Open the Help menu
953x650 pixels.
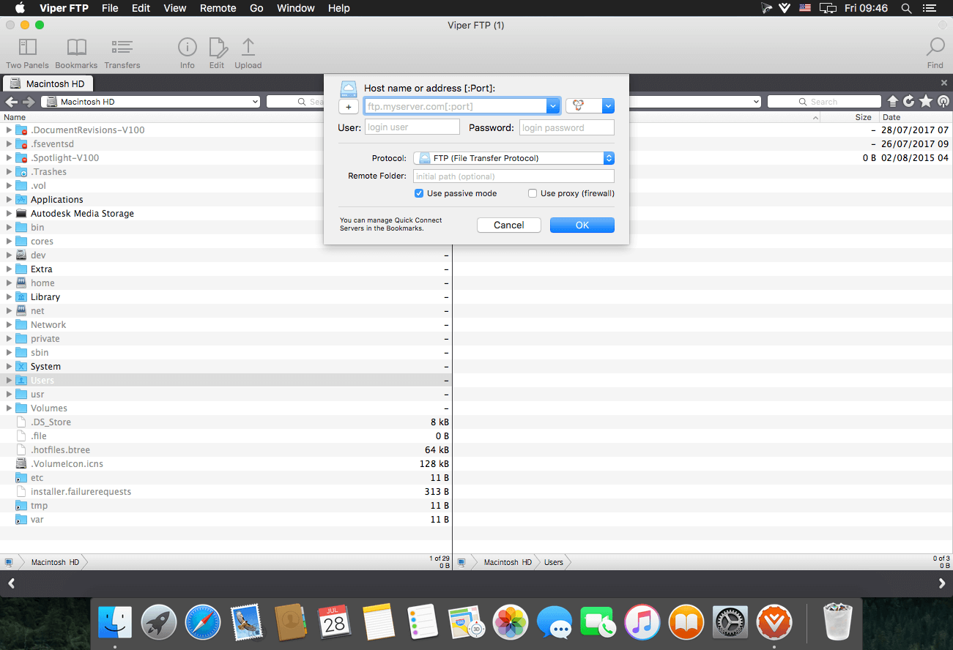click(x=338, y=8)
